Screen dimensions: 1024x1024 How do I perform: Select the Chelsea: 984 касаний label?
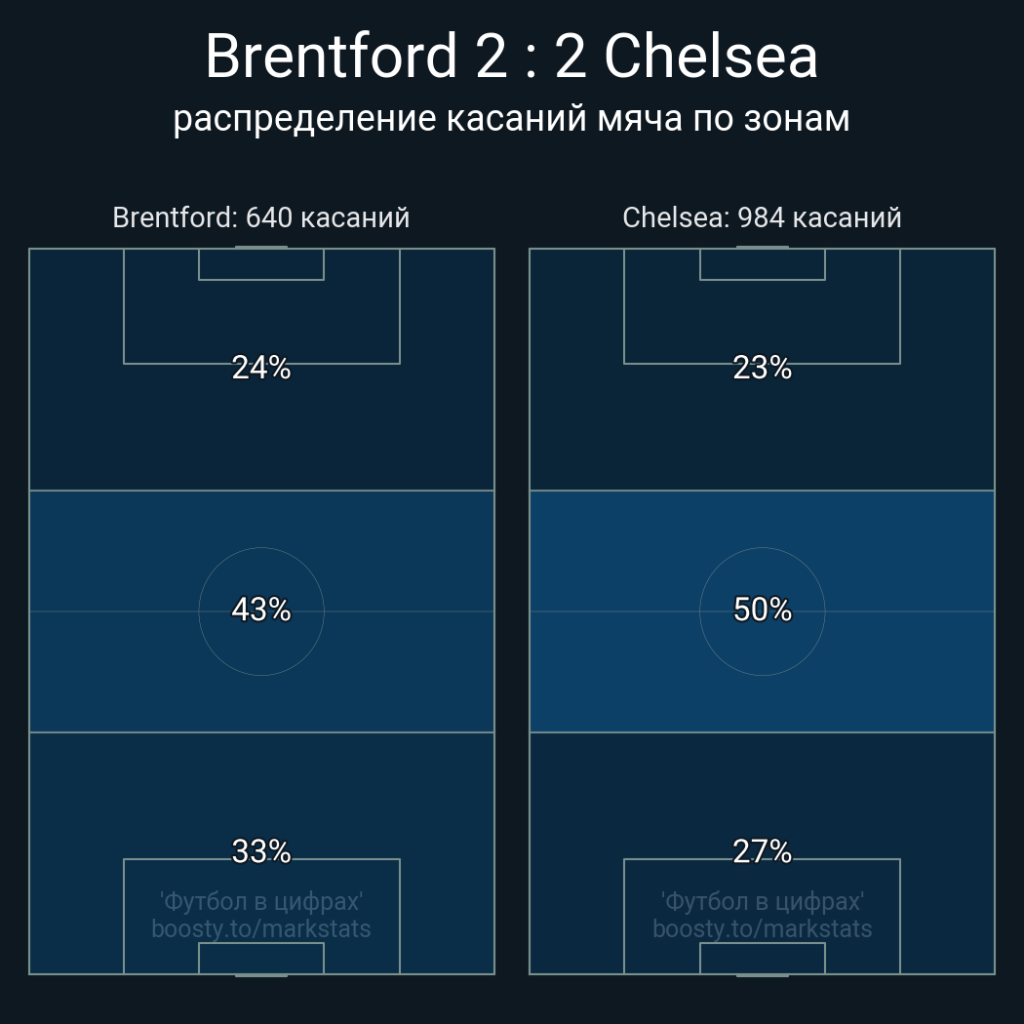click(x=762, y=217)
